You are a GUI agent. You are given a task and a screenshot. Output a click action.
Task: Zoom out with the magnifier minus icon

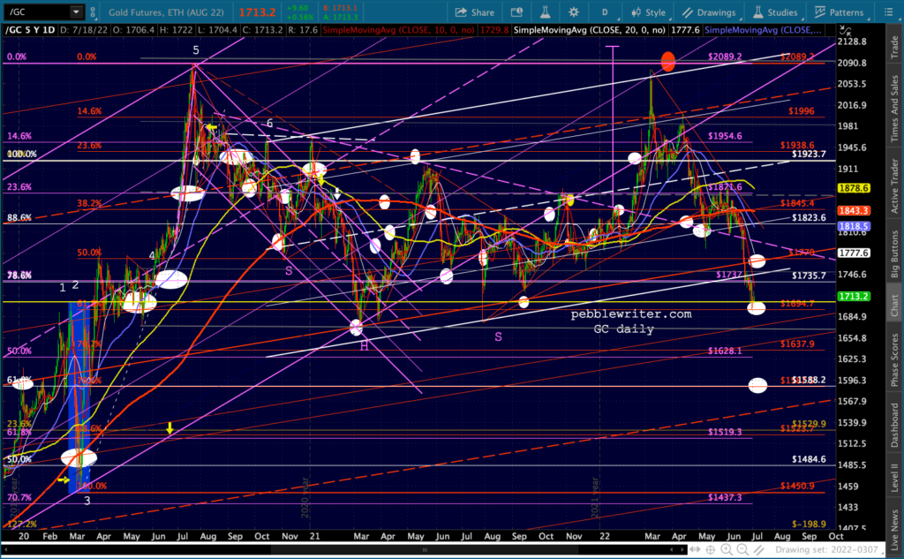click(742, 550)
